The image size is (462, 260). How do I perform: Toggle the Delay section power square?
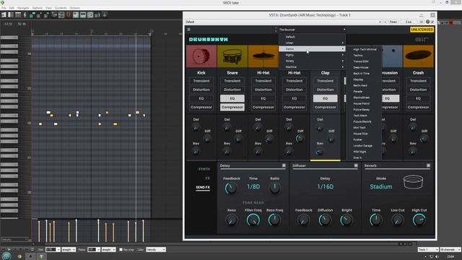[x=284, y=165]
